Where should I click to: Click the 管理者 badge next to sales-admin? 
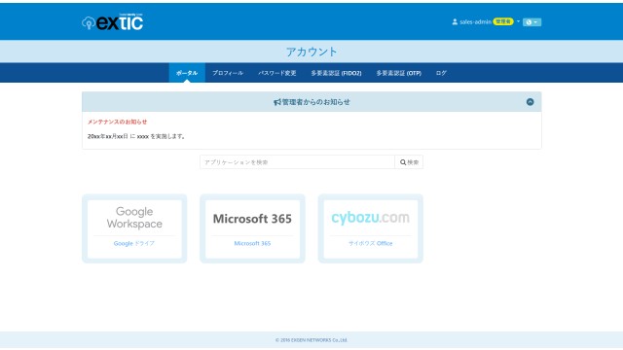coord(503,21)
